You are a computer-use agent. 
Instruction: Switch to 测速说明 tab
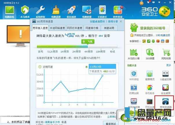(x=109, y=28)
